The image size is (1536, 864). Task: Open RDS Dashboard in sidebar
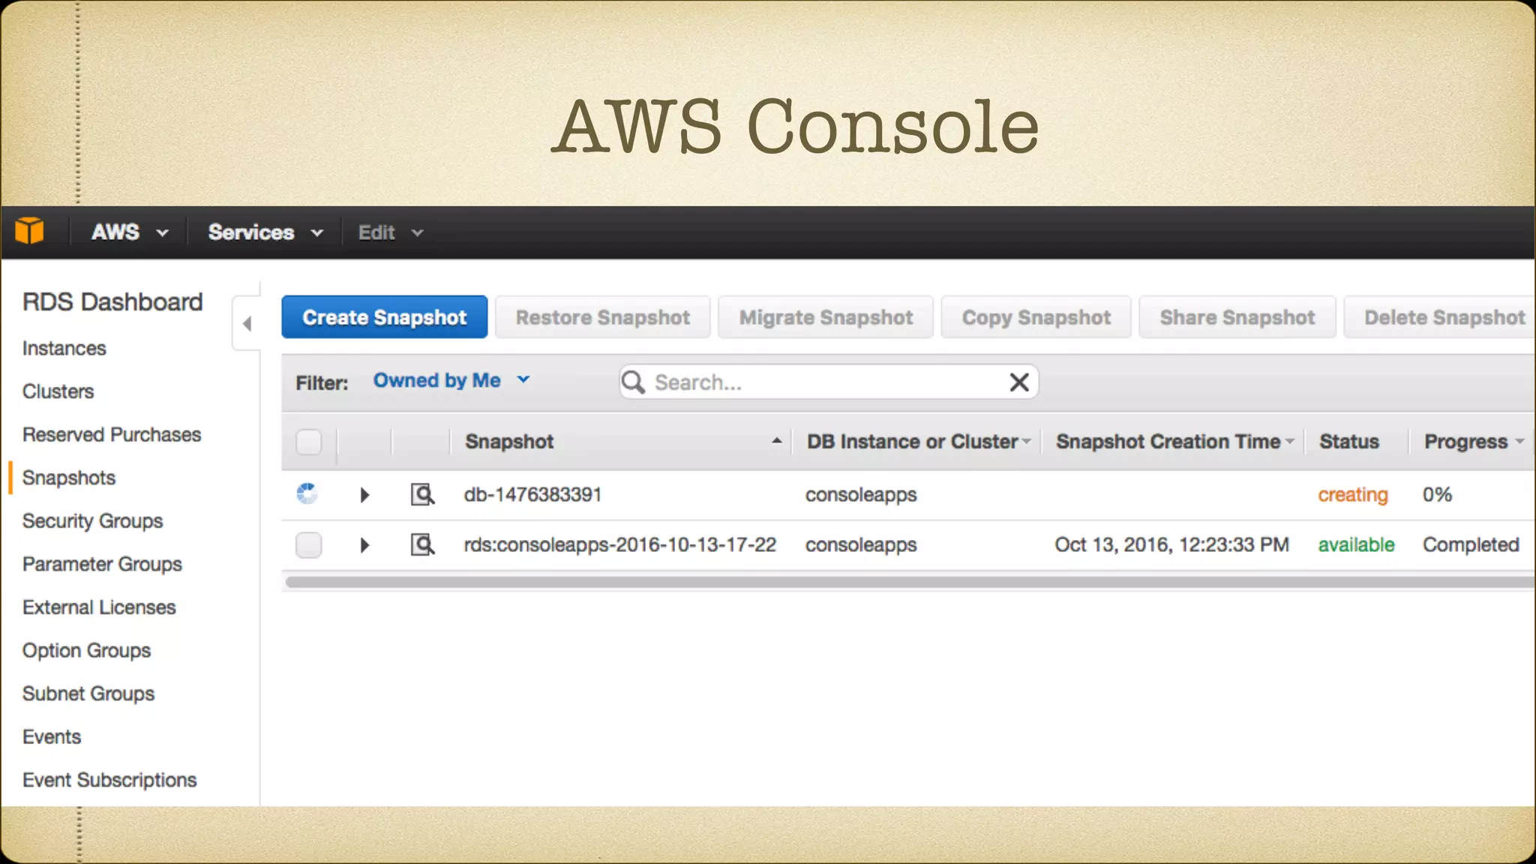[x=112, y=302]
